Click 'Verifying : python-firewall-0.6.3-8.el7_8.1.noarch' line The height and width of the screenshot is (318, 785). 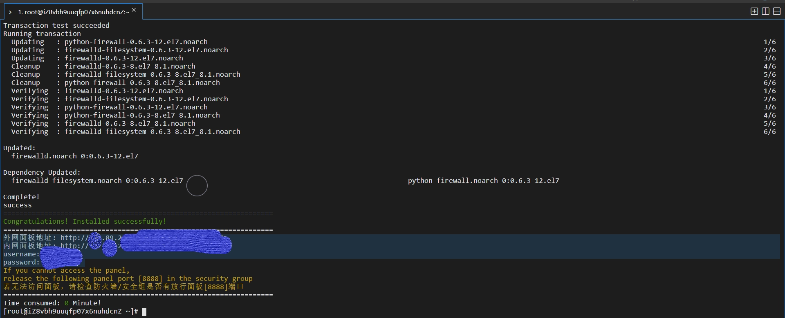(116, 115)
